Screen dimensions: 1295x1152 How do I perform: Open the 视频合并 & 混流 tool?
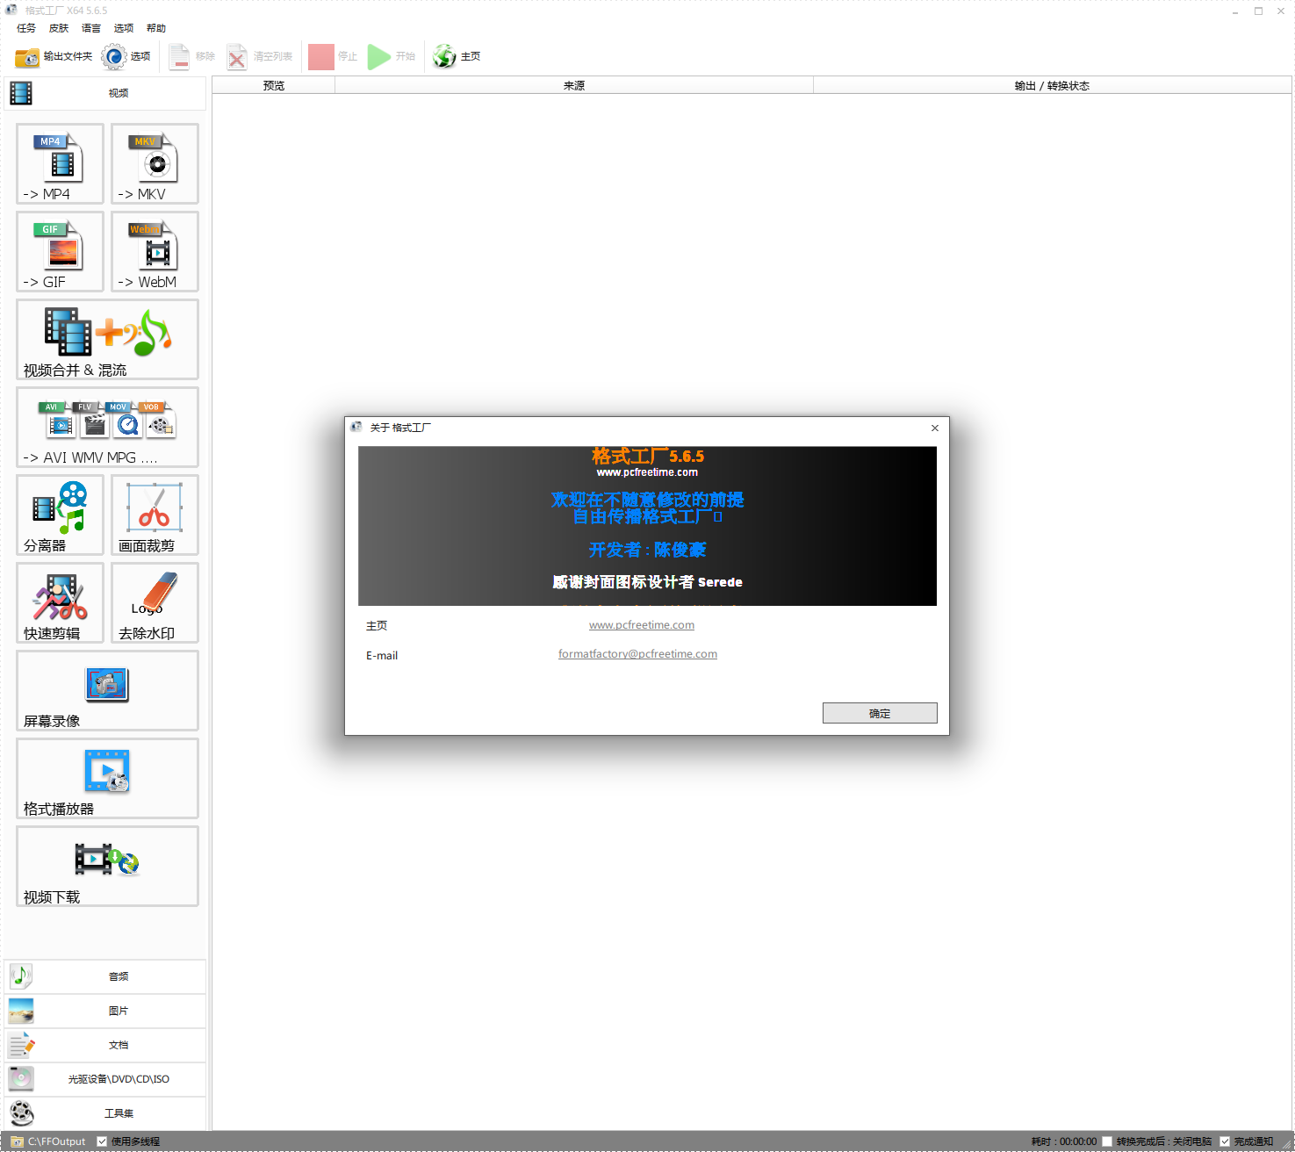coord(107,340)
